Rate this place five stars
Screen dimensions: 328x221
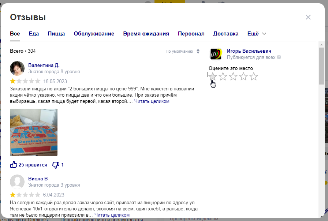[x=254, y=76]
